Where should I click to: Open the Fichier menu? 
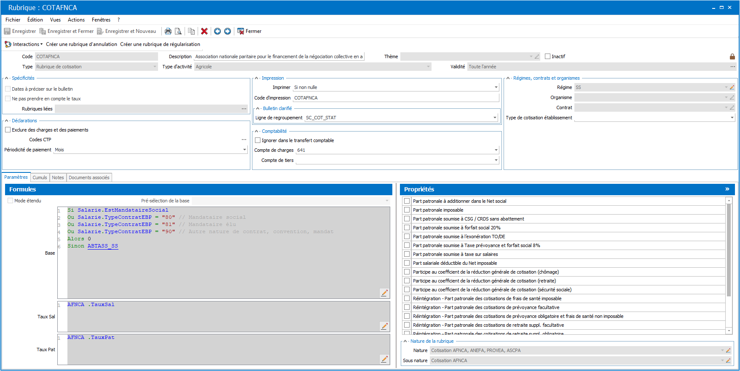click(13, 20)
